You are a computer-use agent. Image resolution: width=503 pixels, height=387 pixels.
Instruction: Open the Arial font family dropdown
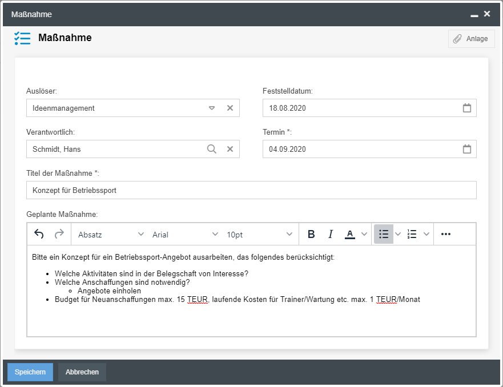[185, 234]
